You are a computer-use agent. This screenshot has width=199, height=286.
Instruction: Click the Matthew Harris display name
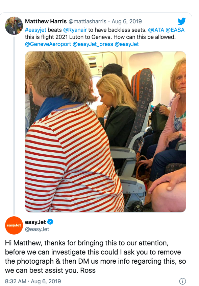46,21
